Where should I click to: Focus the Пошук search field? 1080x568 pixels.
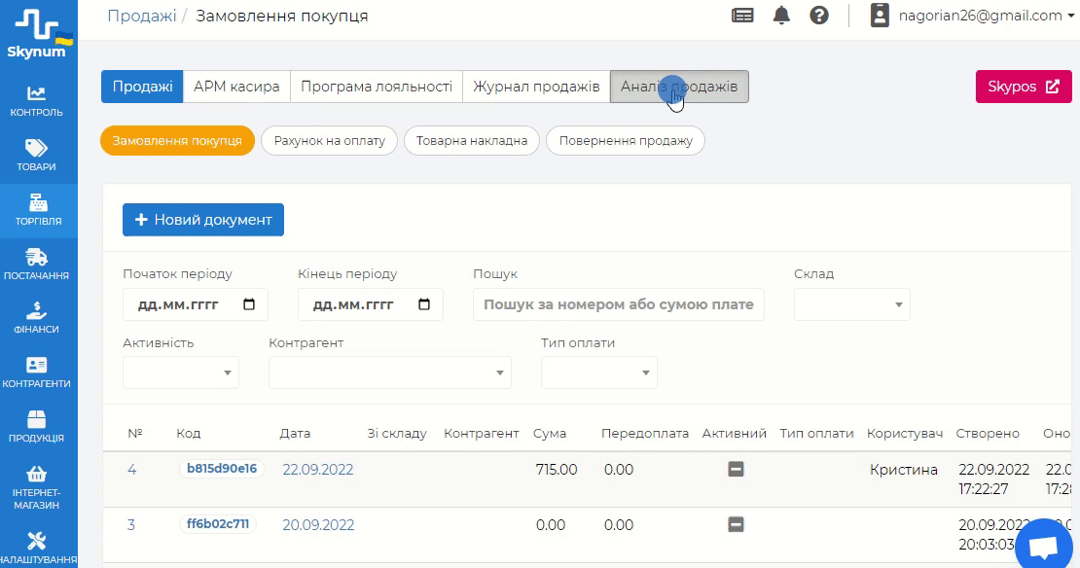[619, 304]
